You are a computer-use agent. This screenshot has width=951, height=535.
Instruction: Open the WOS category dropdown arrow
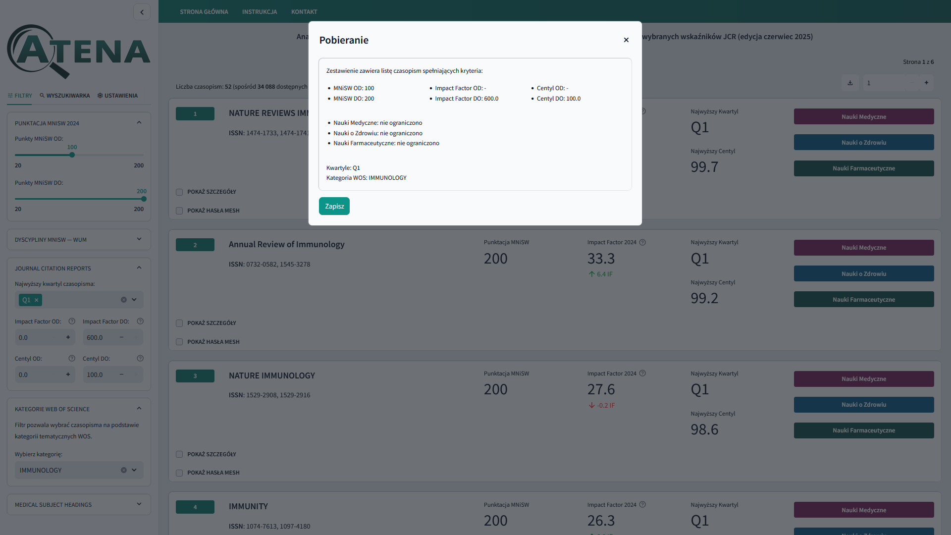pyautogui.click(x=134, y=470)
